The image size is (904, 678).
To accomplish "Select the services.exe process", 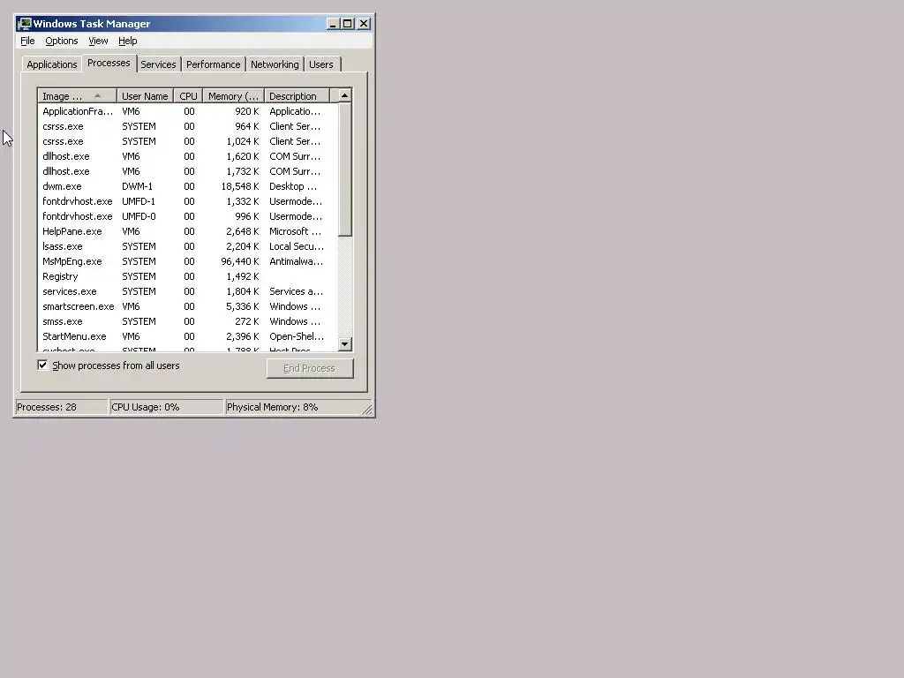I will click(x=187, y=291).
